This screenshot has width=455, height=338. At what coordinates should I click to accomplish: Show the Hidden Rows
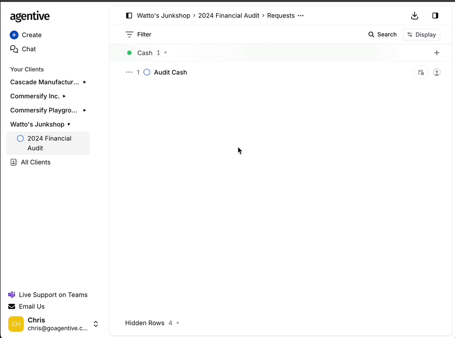tap(177, 322)
